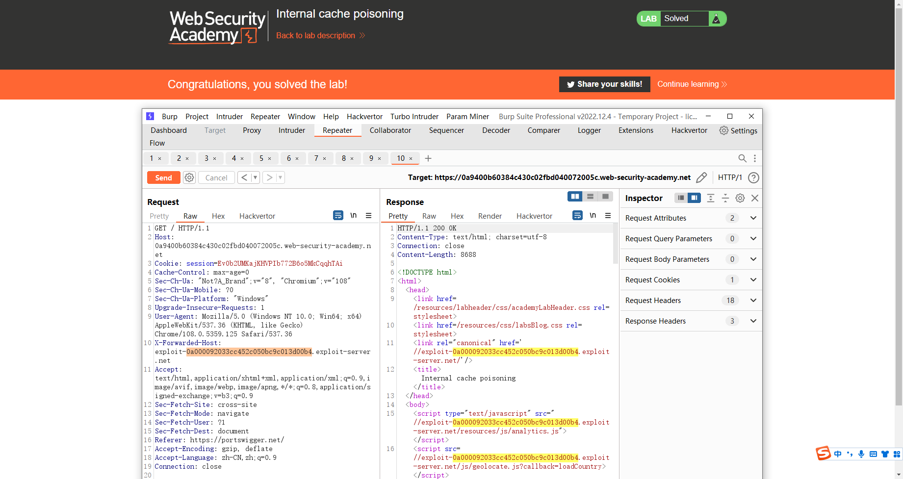The width and height of the screenshot is (903, 479).
Task: Open the HTTP/1 protocol selector
Action: tap(730, 177)
